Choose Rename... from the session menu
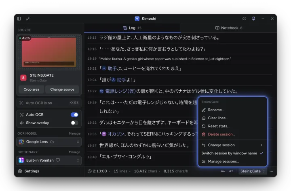 232,110
